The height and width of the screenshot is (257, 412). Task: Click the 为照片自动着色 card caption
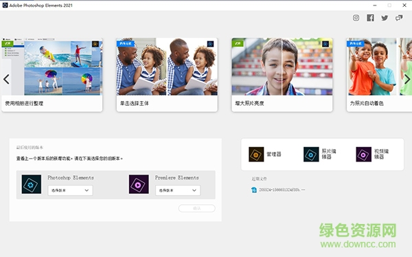tap(367, 103)
